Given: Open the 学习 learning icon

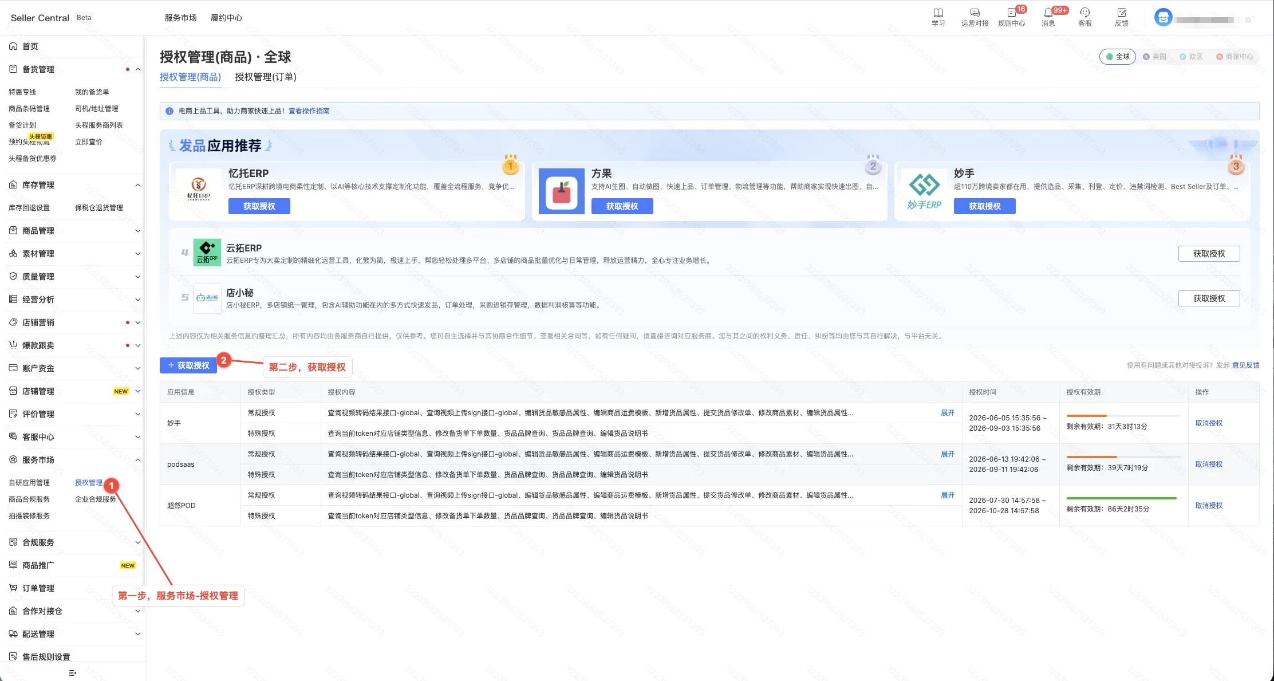Looking at the screenshot, I should pyautogui.click(x=938, y=13).
